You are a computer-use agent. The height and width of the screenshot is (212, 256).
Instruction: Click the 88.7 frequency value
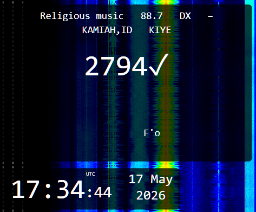tap(152, 16)
